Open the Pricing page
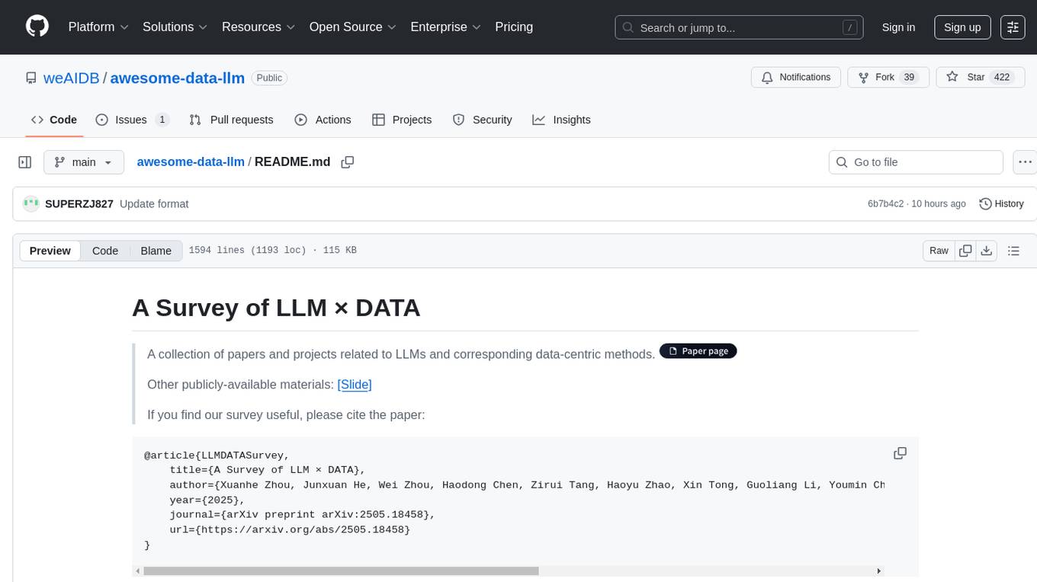This screenshot has width=1037, height=582. click(514, 27)
